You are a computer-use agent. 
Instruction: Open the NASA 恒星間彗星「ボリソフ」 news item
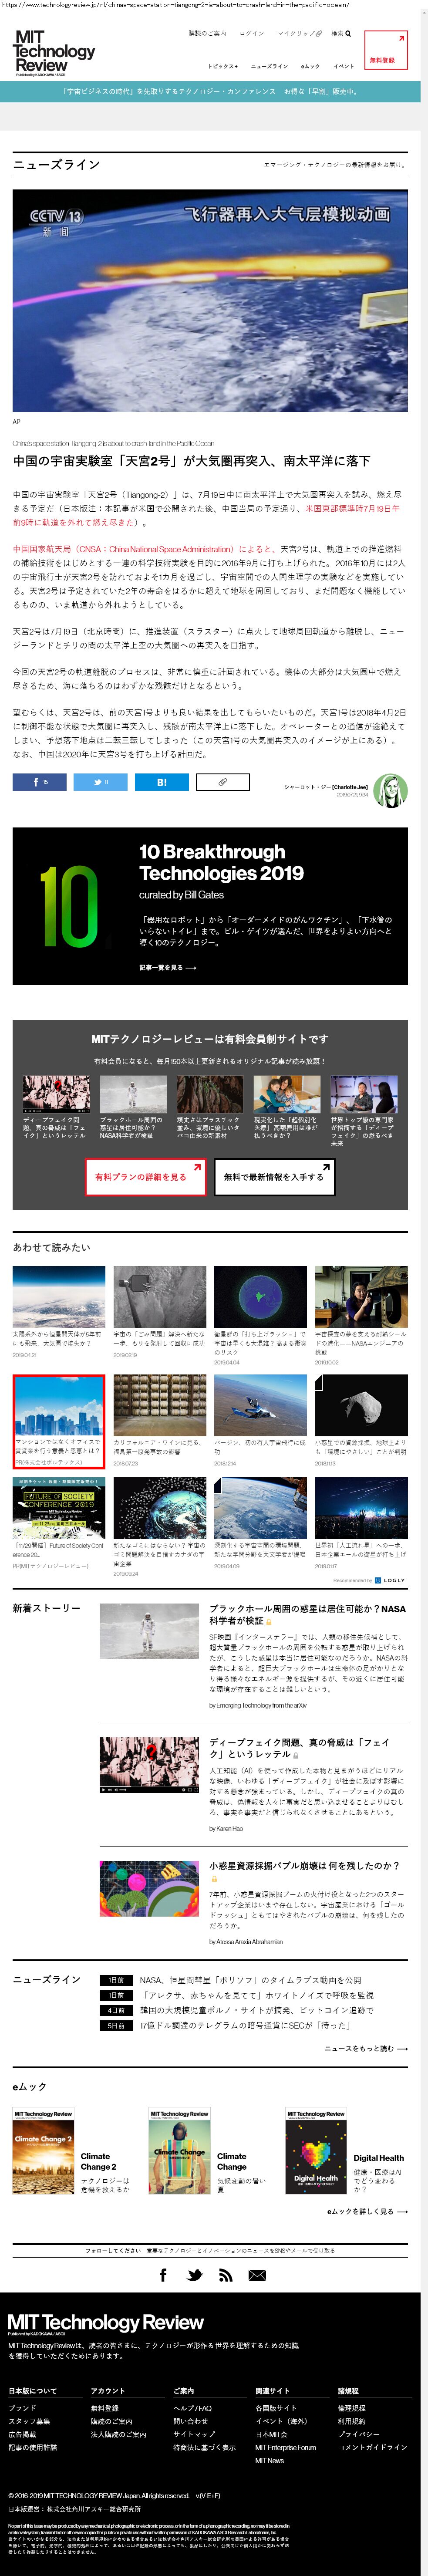[250, 1979]
